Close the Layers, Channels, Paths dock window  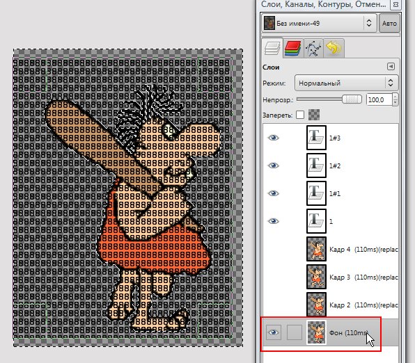(396, 4)
